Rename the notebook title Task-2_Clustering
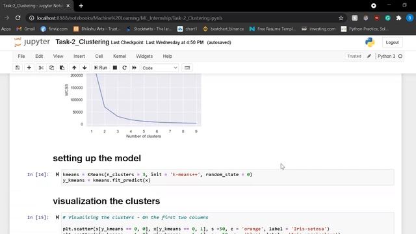This screenshot has width=416, height=234. pyautogui.click(x=83, y=42)
